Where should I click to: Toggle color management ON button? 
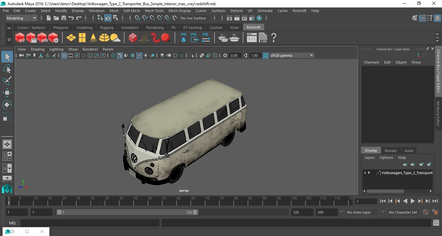pyautogui.click(x=266, y=55)
